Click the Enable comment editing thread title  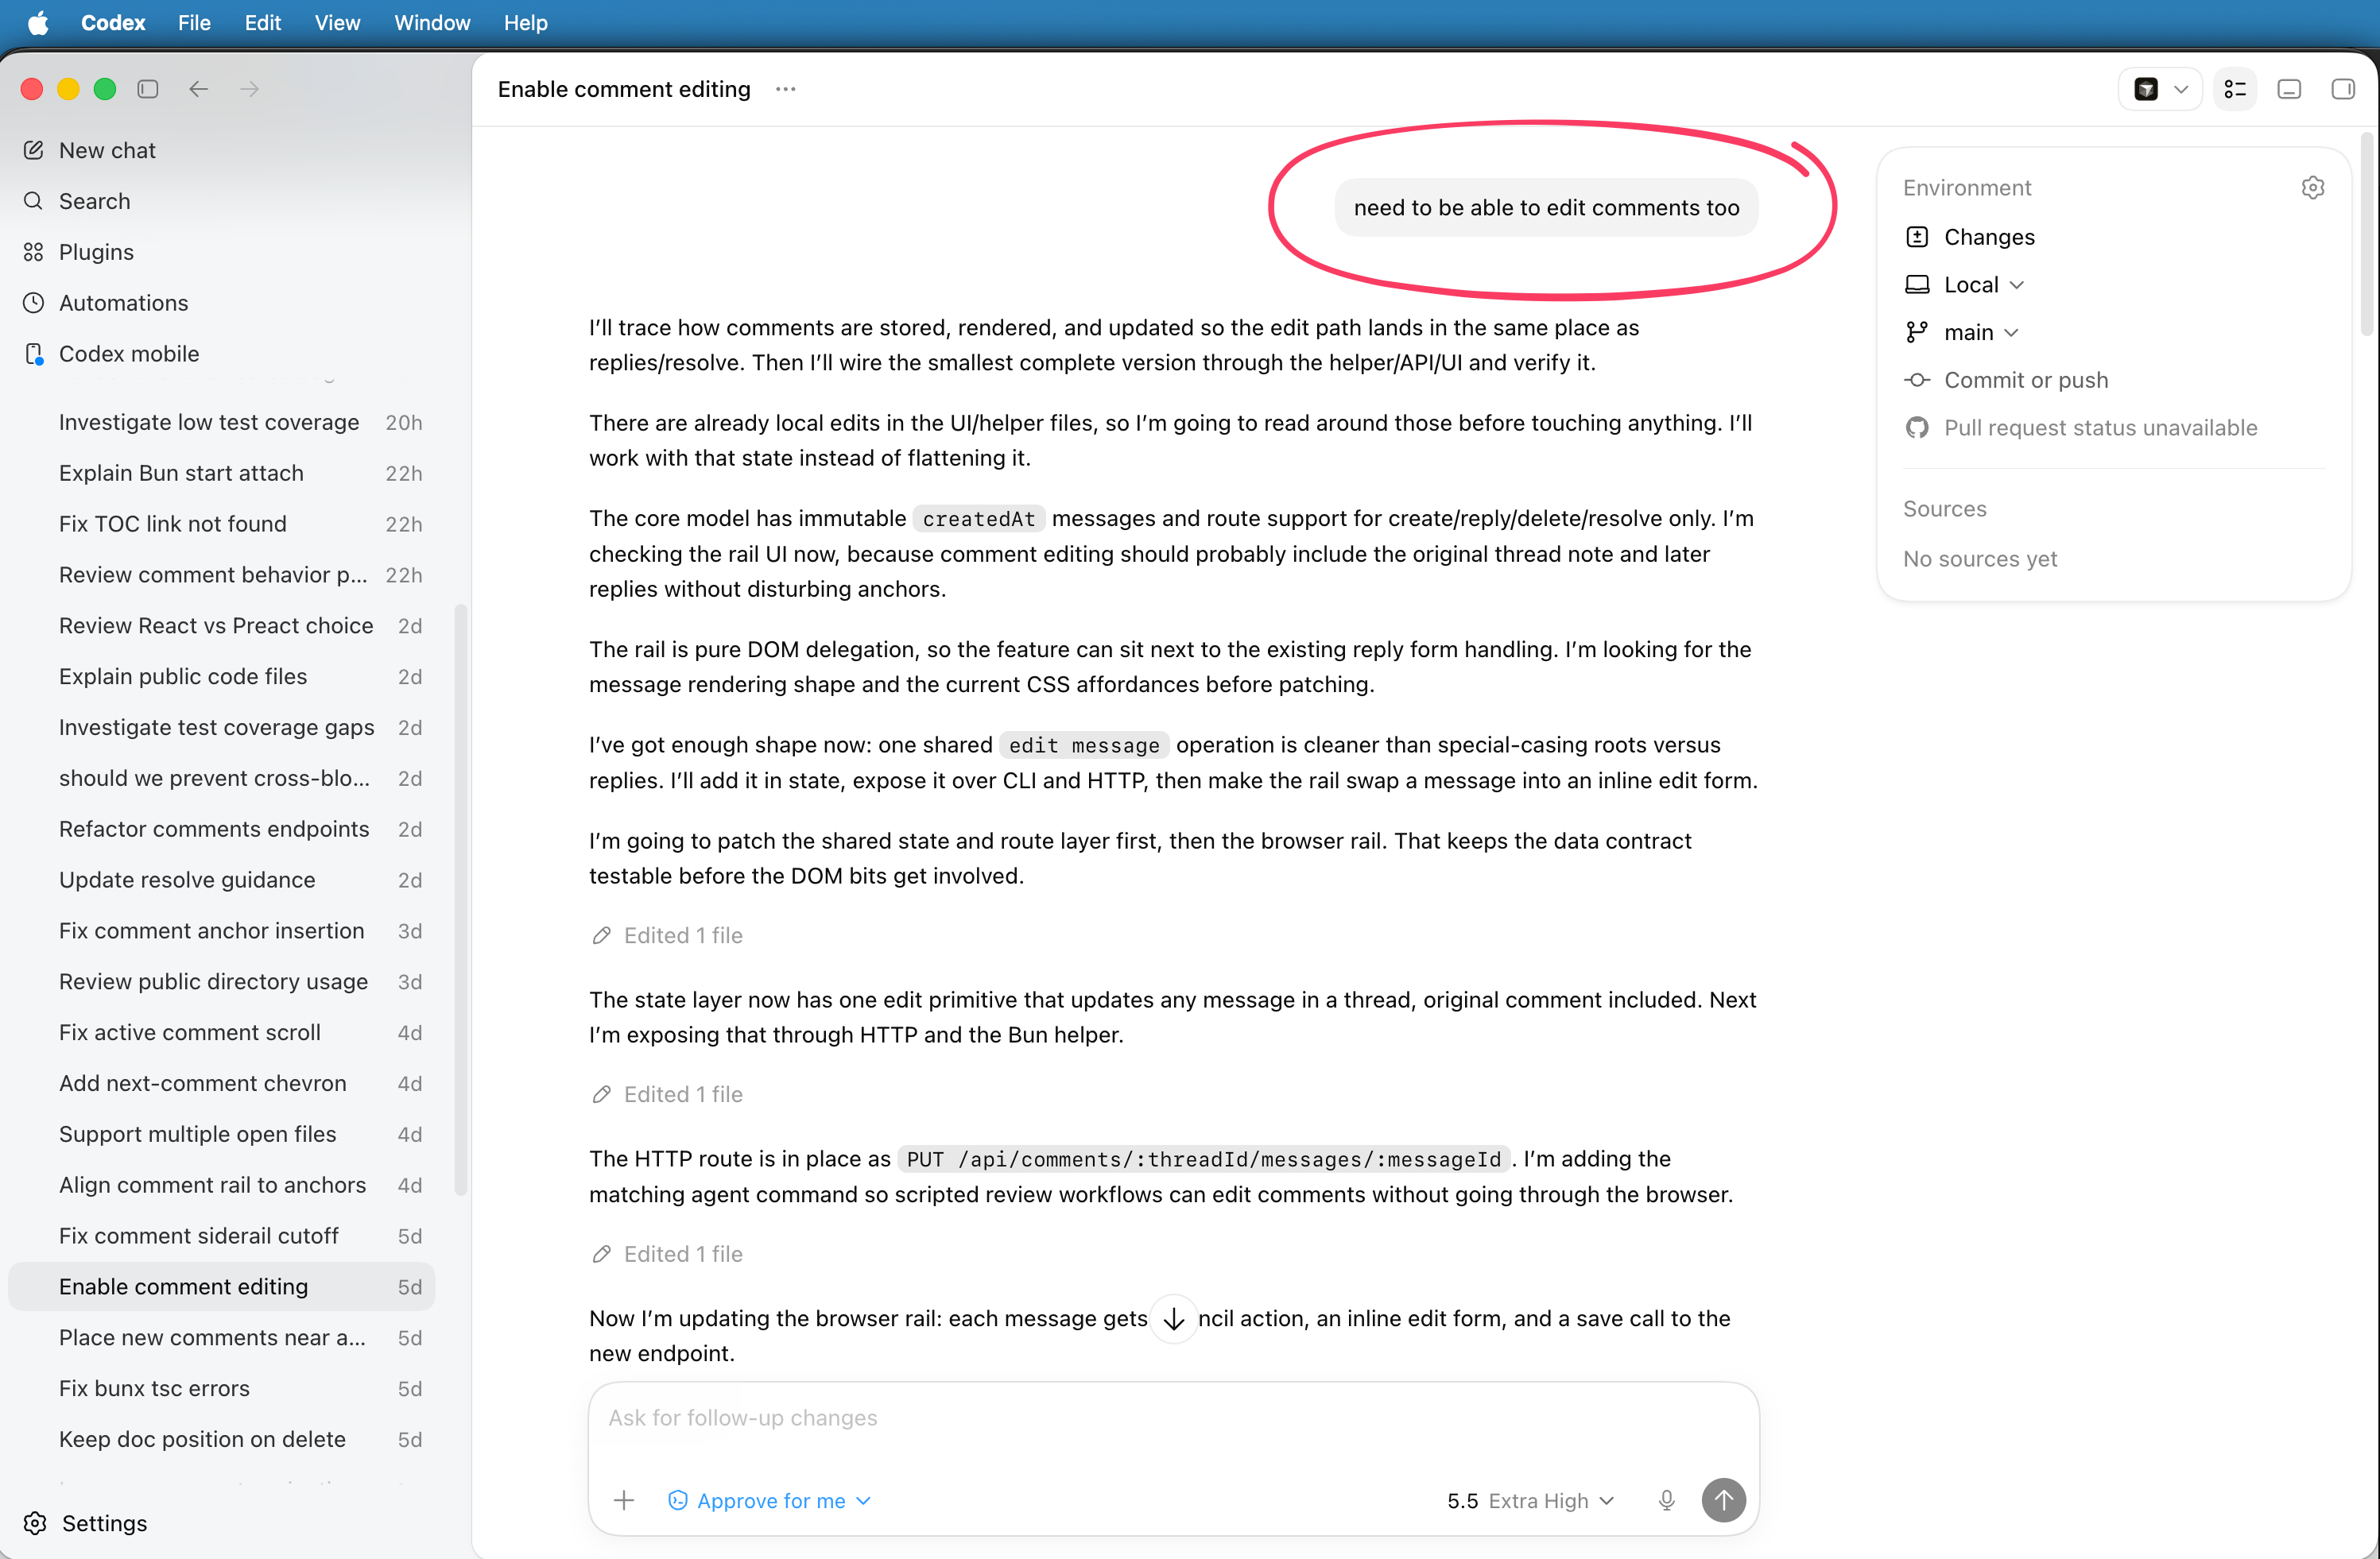(624, 89)
